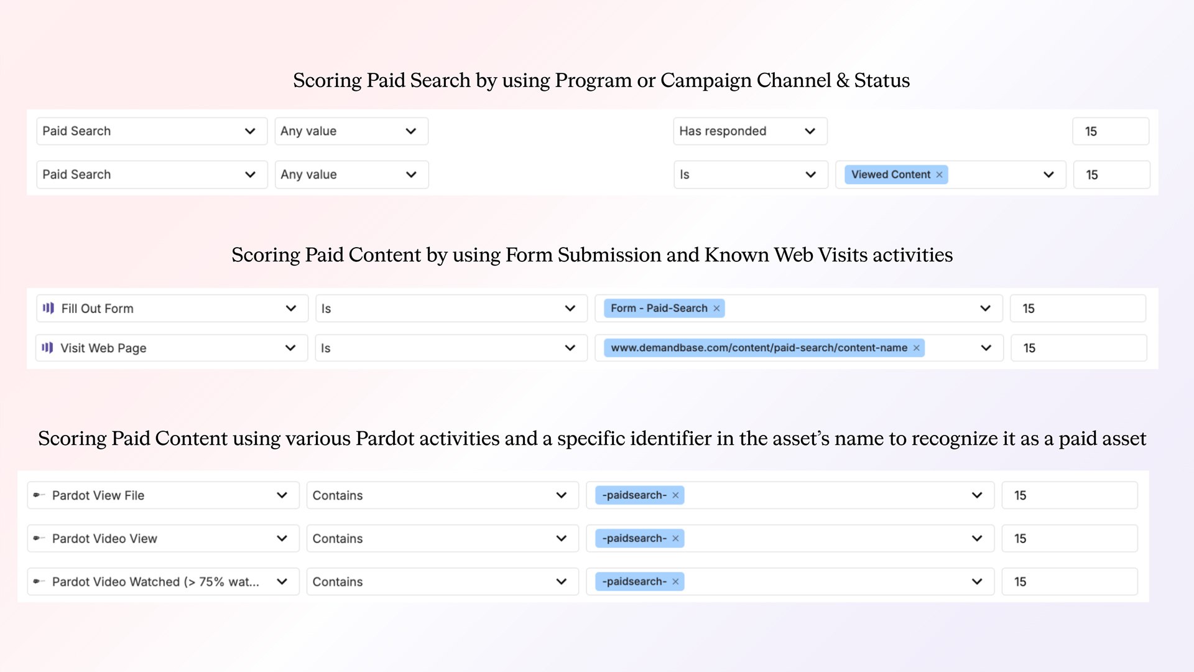The image size is (1194, 672).
Task: Edit the score value 15 for Has responded row
Action: [1111, 131]
